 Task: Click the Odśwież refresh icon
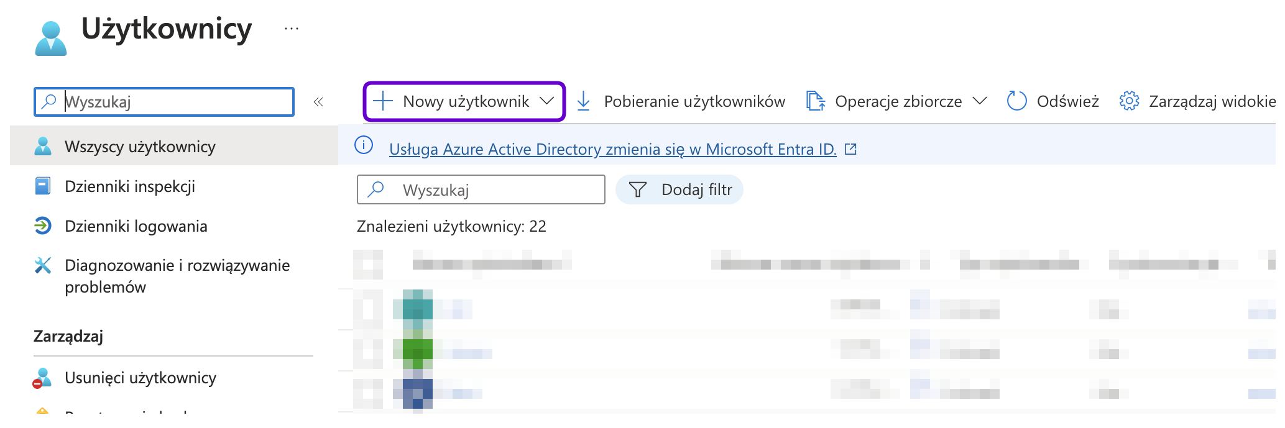1016,101
